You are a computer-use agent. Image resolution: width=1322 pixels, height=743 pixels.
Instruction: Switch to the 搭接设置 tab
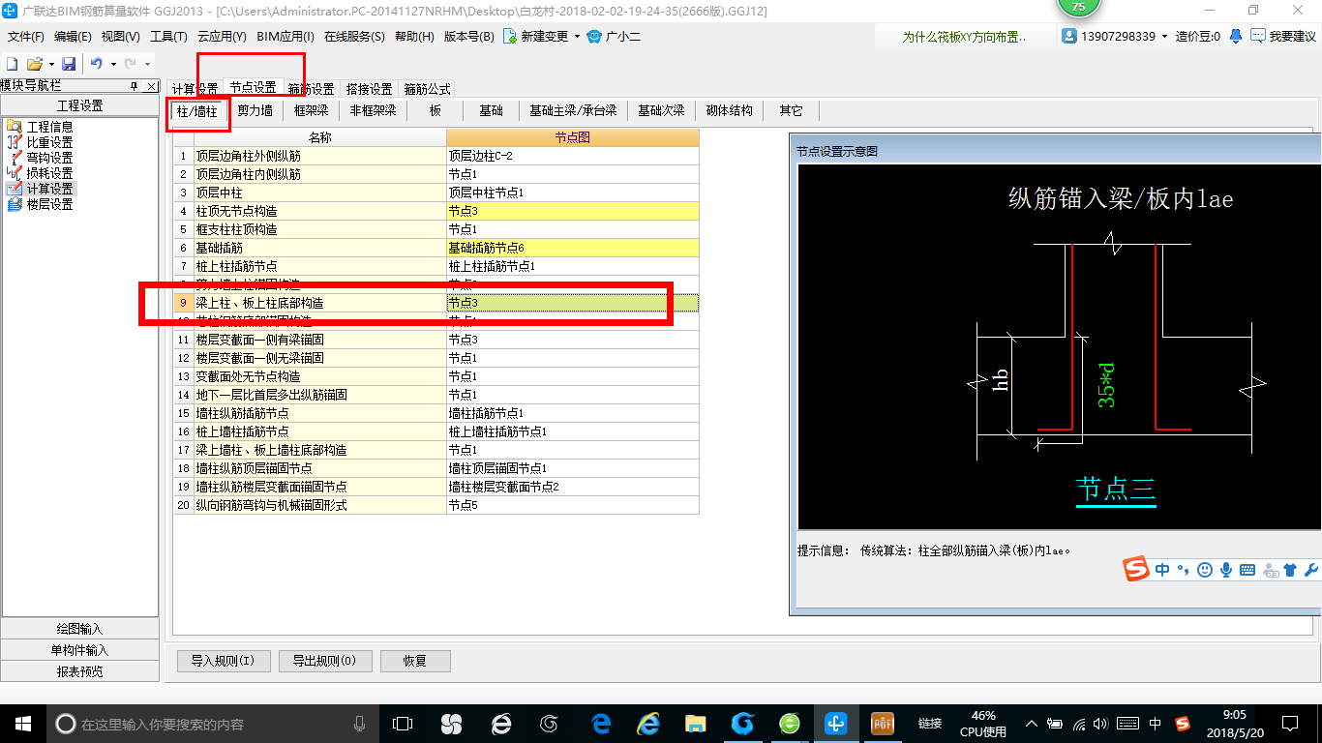(x=369, y=89)
